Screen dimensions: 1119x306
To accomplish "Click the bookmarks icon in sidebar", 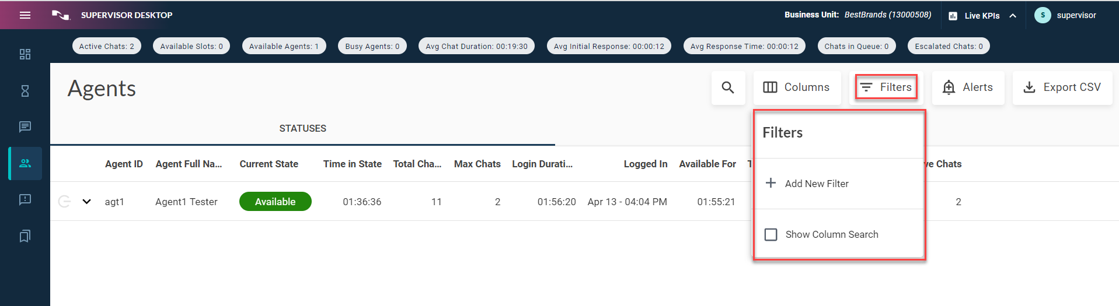I will [x=25, y=236].
